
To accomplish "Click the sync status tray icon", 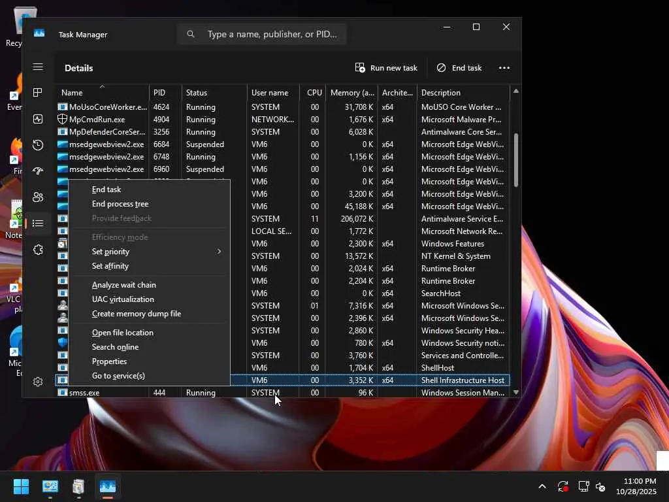I will pyautogui.click(x=563, y=486).
